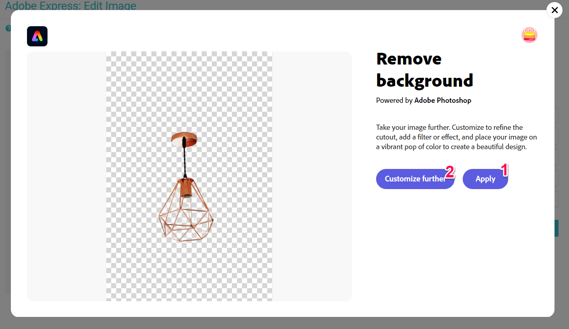Click the description paragraph about customizing
The height and width of the screenshot is (329, 569).
[456, 137]
